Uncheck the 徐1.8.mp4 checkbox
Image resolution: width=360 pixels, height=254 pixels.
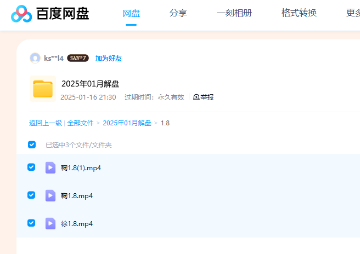pyautogui.click(x=31, y=223)
